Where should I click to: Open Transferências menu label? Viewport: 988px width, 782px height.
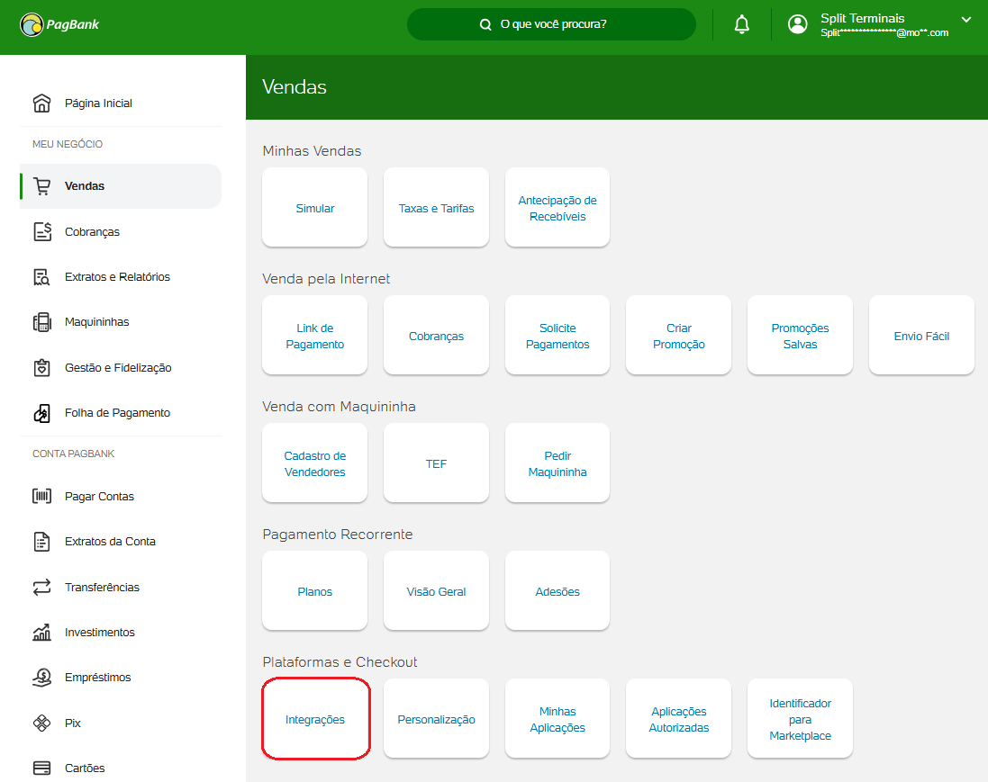tap(102, 588)
